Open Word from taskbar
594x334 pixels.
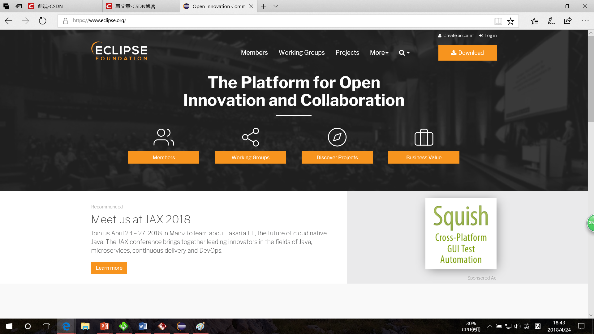pyautogui.click(x=143, y=326)
